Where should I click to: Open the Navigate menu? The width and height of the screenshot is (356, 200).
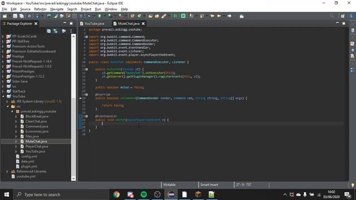coord(57,9)
